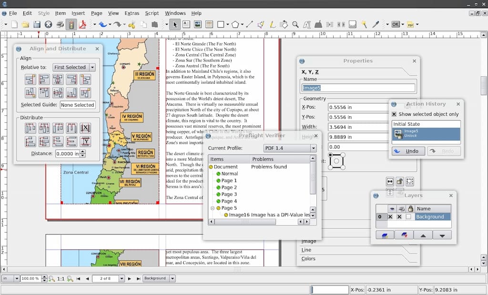Viewport: 488px width, 295px height.
Task: Open the Extras menu
Action: (x=132, y=13)
